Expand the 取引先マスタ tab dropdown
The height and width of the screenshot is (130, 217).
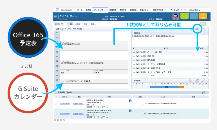166,10
